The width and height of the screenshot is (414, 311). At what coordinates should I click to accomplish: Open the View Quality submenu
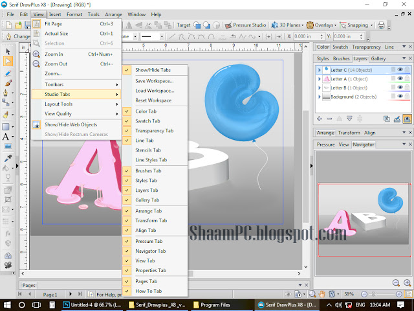point(76,114)
